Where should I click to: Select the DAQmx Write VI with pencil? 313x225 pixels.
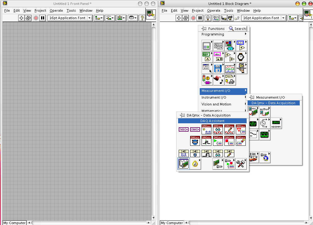click(229, 129)
